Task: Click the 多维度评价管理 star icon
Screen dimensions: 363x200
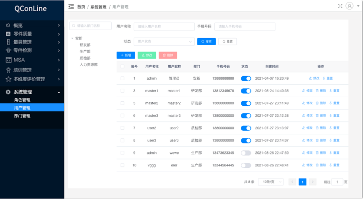Action: pos(9,79)
